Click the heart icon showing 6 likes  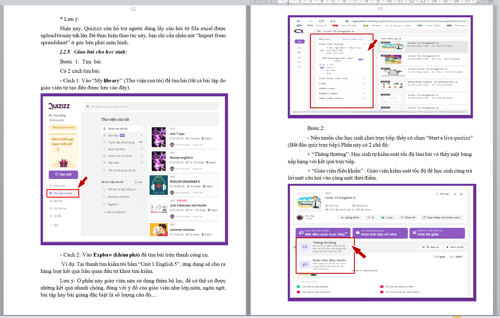tap(371, 217)
